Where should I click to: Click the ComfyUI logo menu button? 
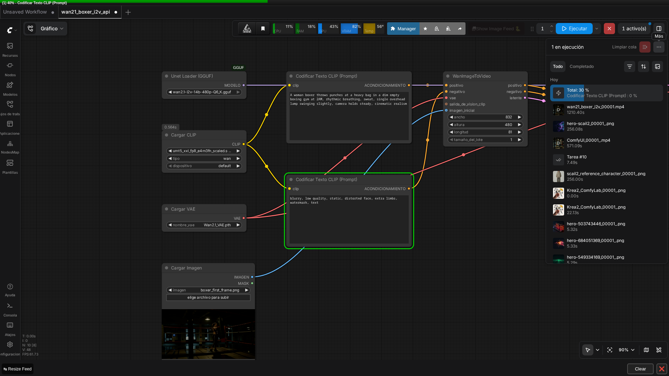[x=11, y=30]
